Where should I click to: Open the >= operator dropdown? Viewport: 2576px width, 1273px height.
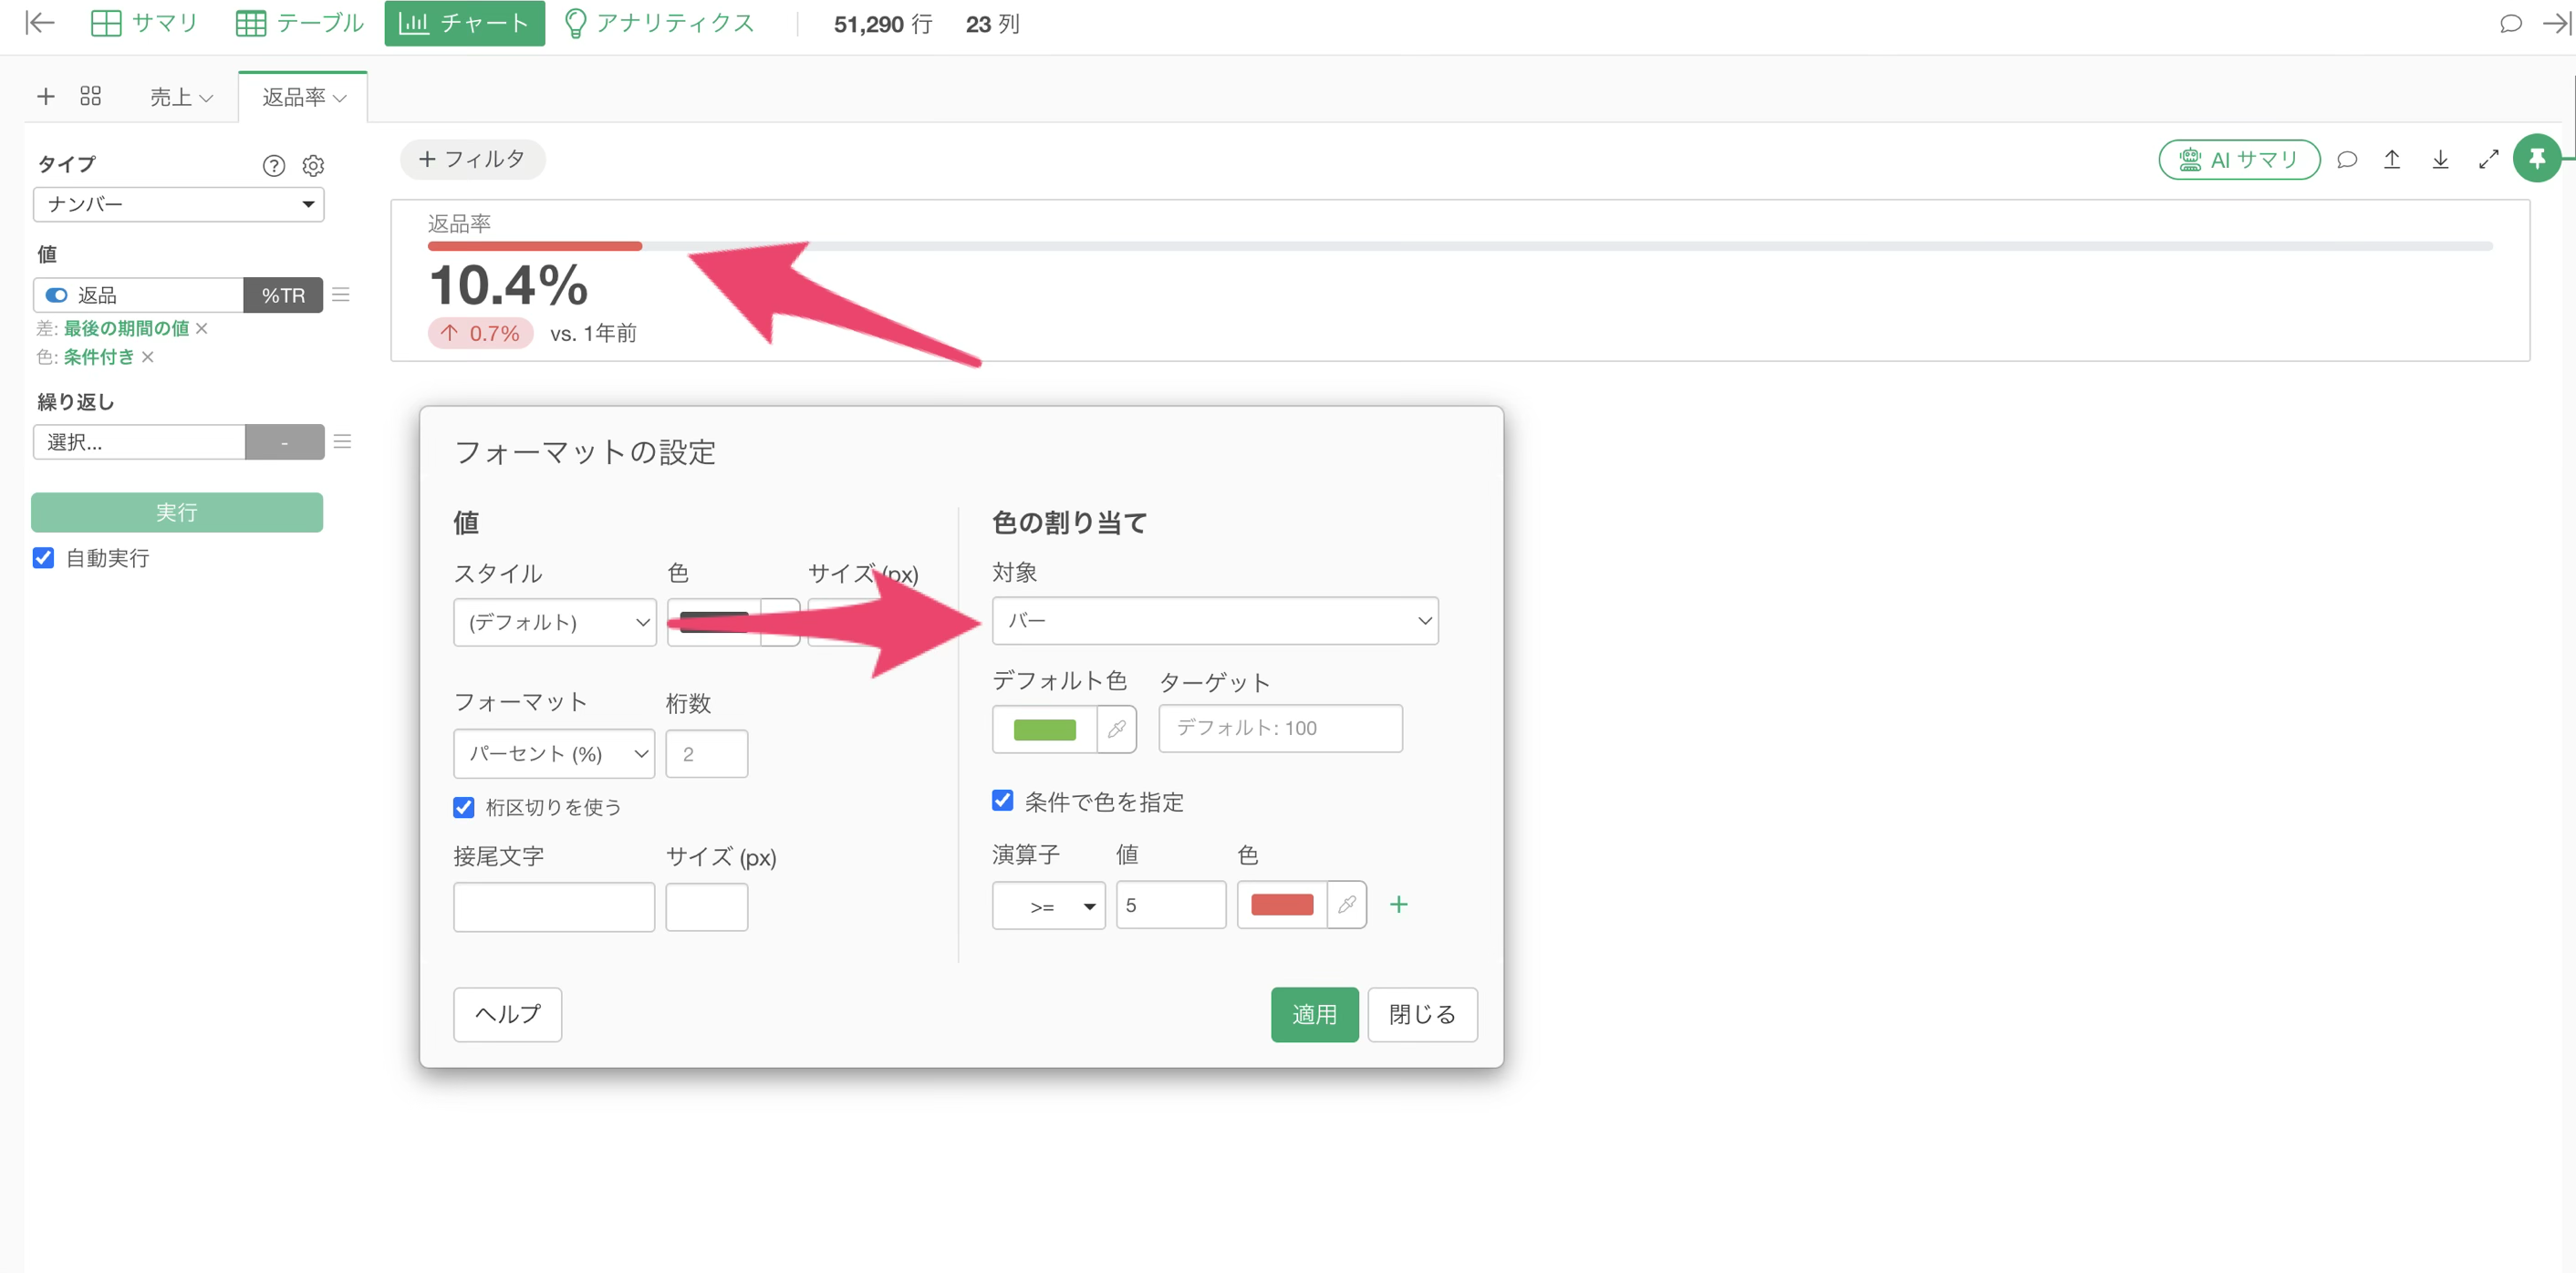[x=1048, y=906]
